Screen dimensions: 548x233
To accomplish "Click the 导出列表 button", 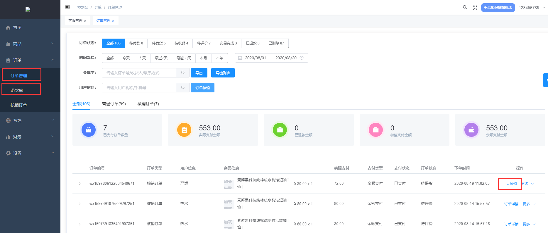I will pos(223,73).
